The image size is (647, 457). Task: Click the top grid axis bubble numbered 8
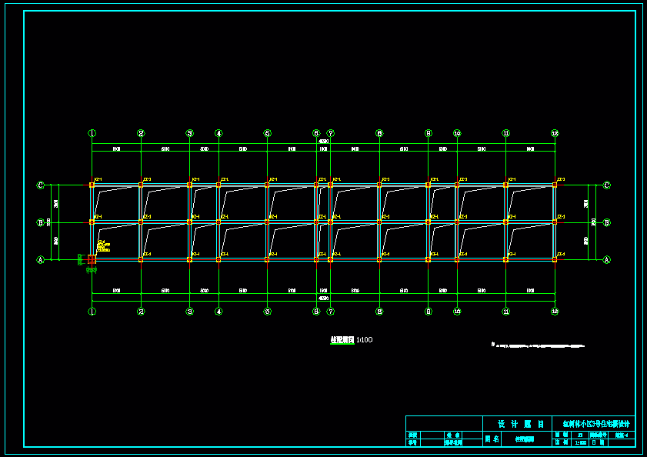tap(379, 133)
